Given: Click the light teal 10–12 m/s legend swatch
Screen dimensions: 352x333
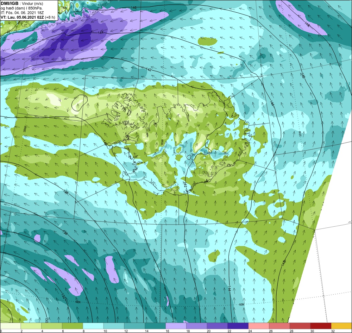Looking at the screenshot, I should pyautogui.click(x=114, y=326).
